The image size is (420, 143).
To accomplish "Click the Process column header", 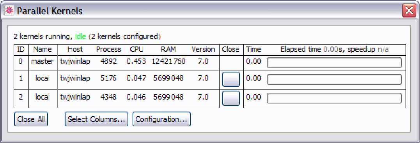I will click(108, 49).
